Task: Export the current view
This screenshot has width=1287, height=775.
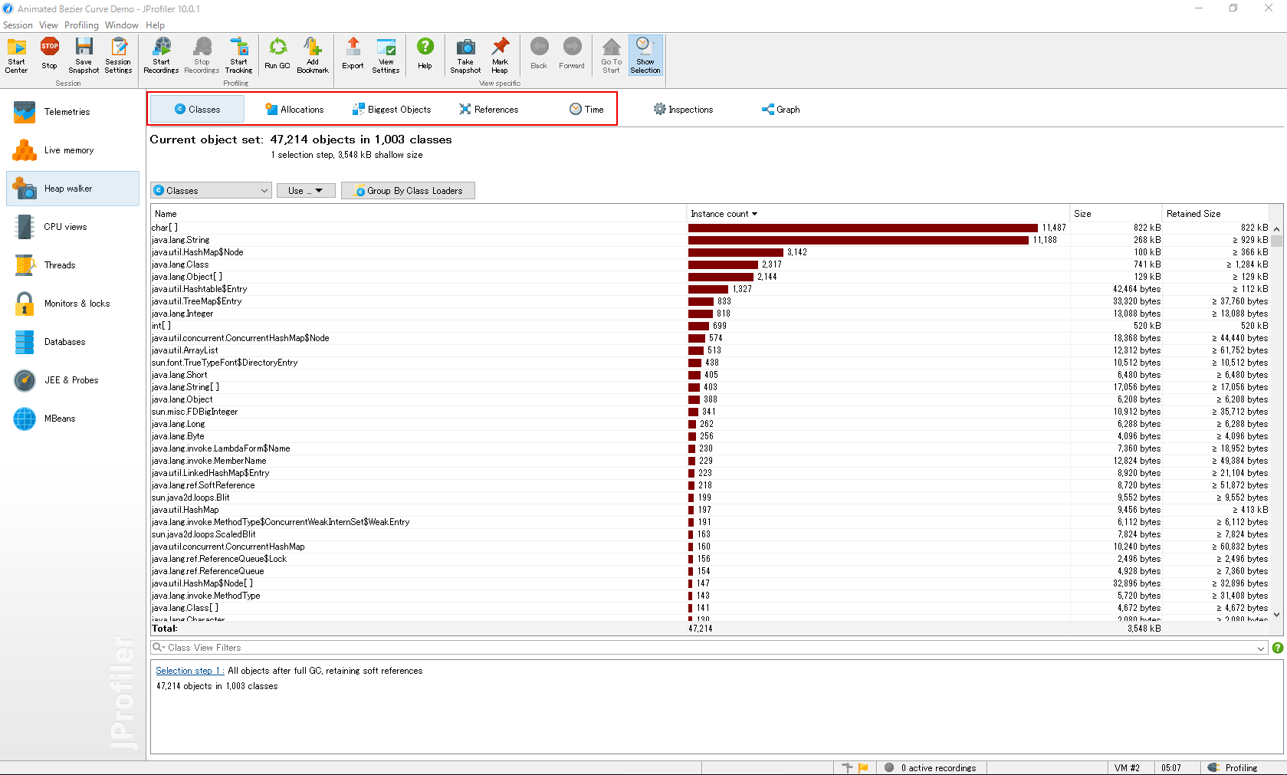Action: click(353, 55)
